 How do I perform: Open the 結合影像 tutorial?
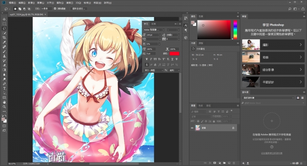pyautogui.click(x=273, y=70)
